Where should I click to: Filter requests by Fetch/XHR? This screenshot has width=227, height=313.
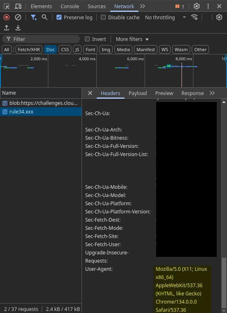point(29,50)
